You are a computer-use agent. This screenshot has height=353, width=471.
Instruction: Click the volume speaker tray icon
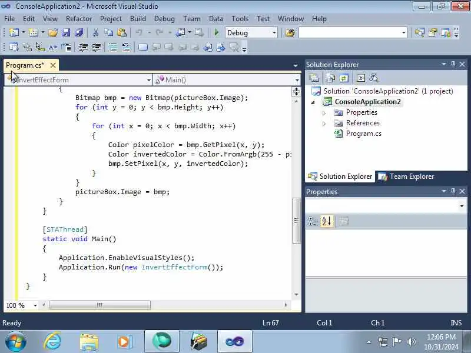pos(411,342)
